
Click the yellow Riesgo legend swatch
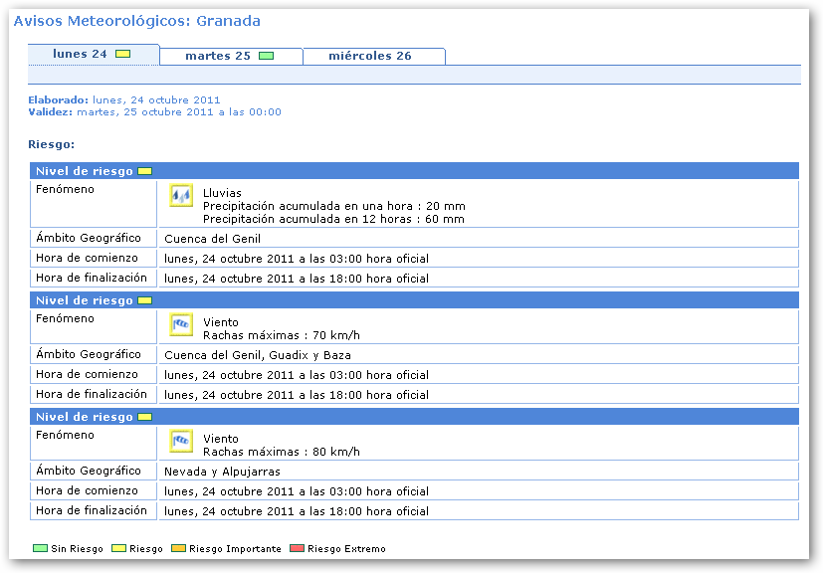[118, 548]
